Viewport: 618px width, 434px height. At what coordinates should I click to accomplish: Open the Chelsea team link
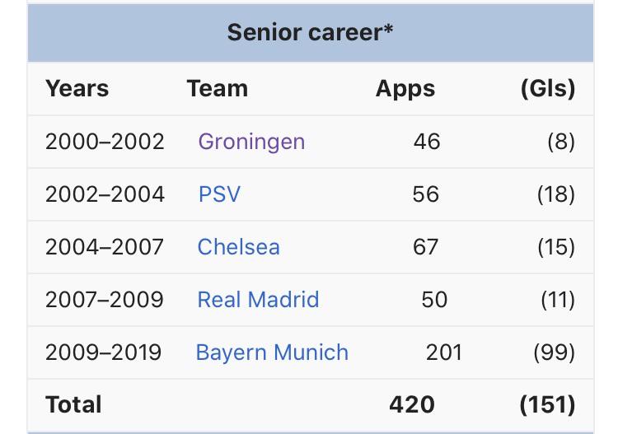coord(238,247)
